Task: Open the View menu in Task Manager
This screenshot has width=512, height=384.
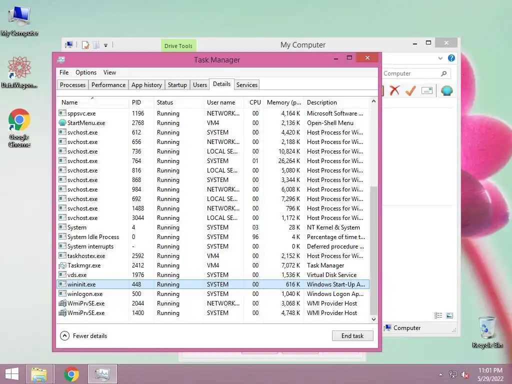Action: (x=109, y=72)
